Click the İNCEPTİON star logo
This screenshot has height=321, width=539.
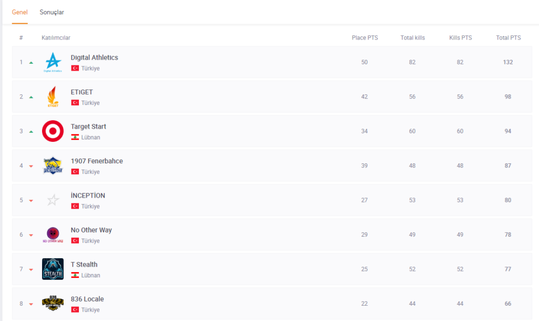point(53,200)
